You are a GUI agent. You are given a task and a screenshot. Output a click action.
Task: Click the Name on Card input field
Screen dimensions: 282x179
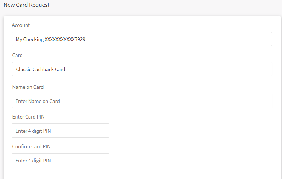(x=142, y=101)
